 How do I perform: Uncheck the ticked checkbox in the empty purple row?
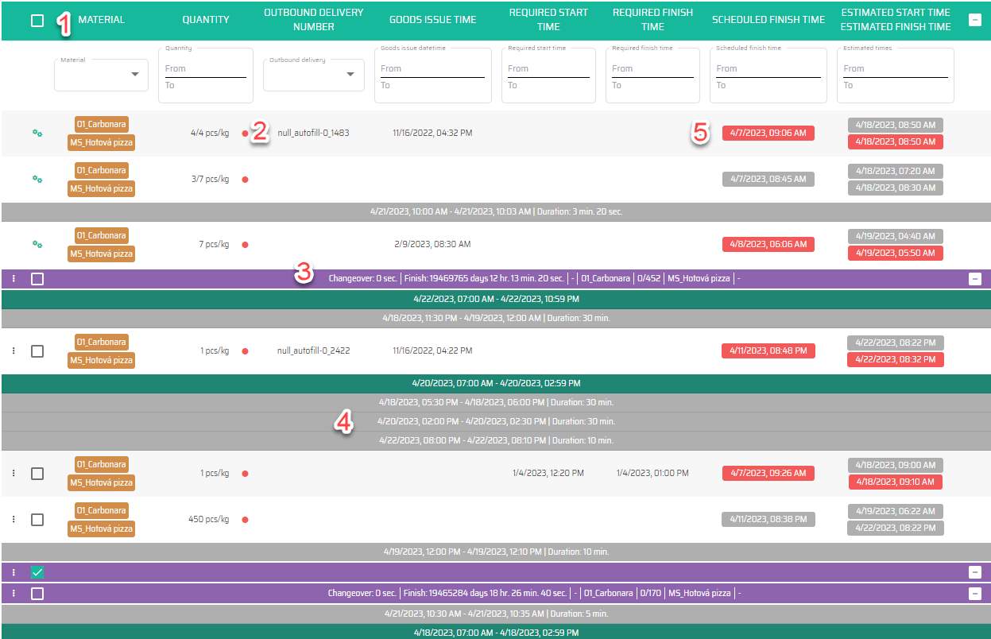coord(37,572)
